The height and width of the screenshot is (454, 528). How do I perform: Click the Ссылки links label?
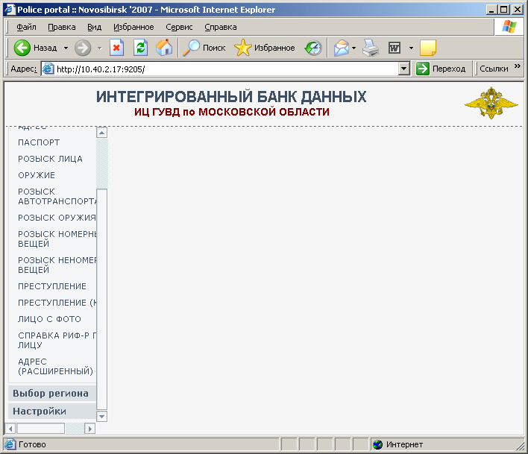pyautogui.click(x=494, y=69)
